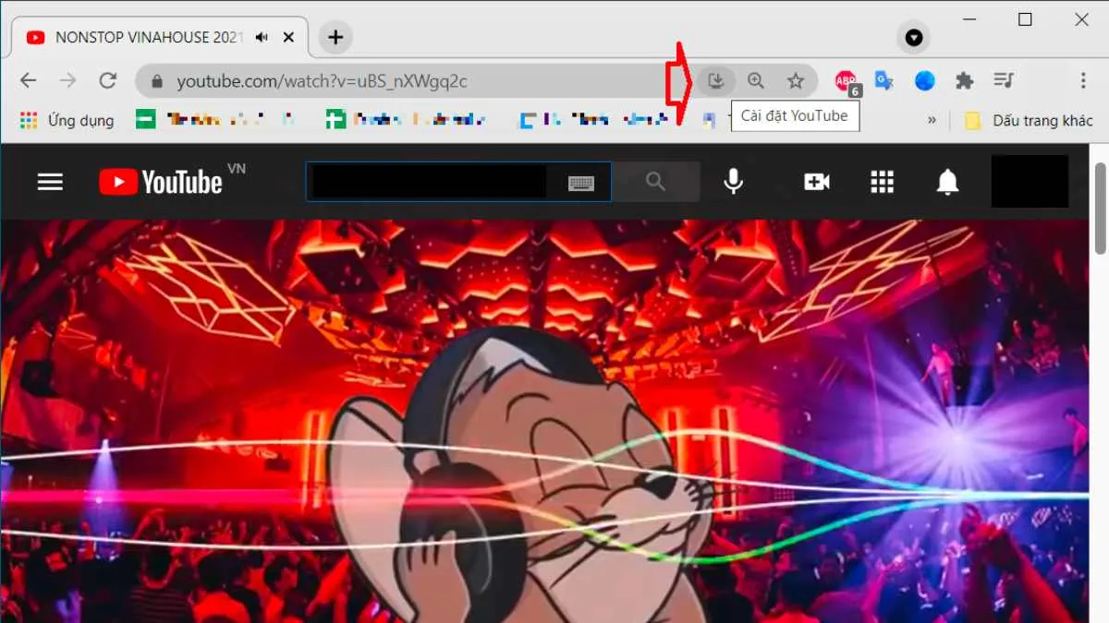Screen dimensions: 1109x623
Task: Click the browser reload button
Action: [108, 80]
